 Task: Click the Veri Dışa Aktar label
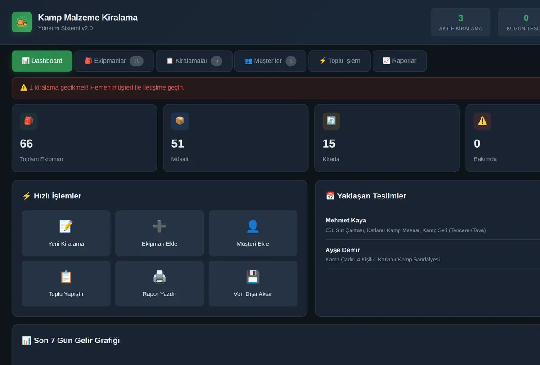253,294
